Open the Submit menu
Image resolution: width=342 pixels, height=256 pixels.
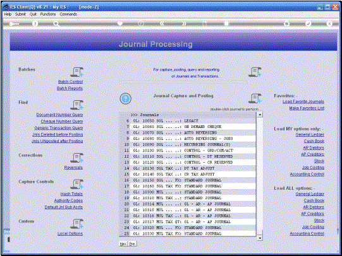(20, 14)
